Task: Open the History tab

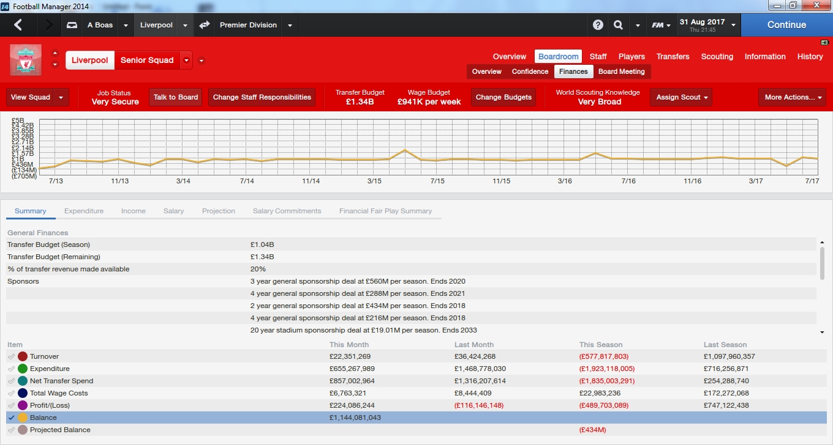Action: pos(810,56)
